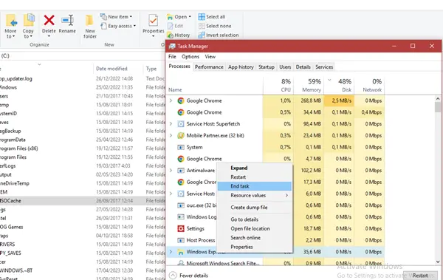This screenshot has height=280, width=443.
Task: Switch to the Startup tab
Action: [x=266, y=67]
